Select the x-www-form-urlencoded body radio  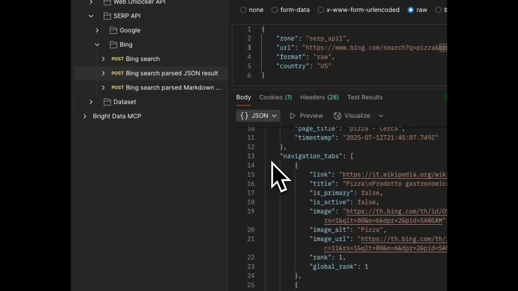[321, 10]
